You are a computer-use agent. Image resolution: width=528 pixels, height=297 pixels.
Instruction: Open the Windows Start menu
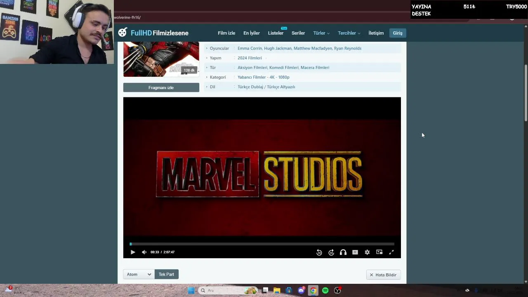[191, 290]
